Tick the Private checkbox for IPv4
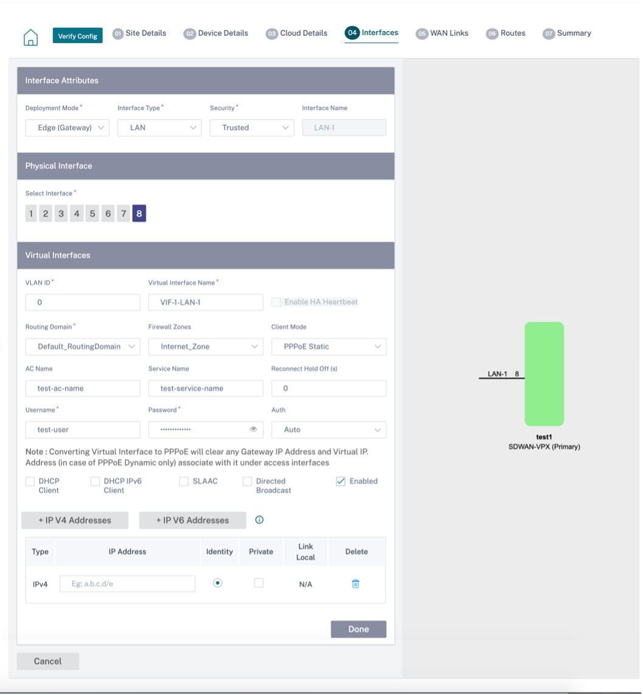Screen dimensions: 643x695 point(259,583)
